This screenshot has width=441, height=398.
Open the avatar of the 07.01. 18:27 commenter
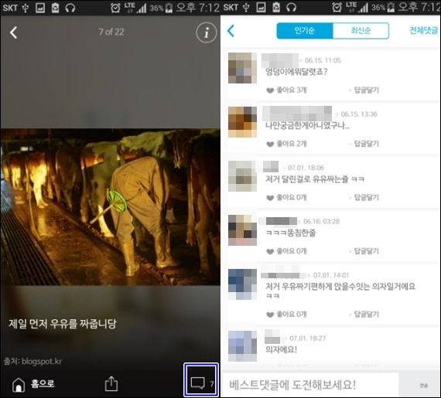[242, 346]
